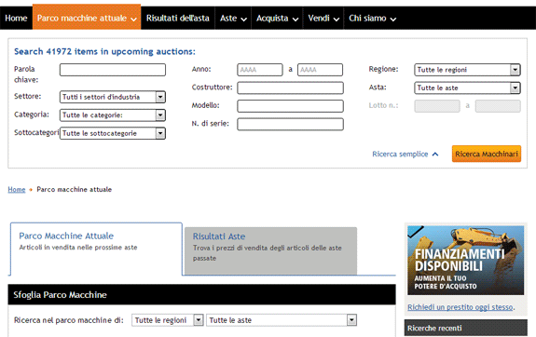Expand the Vendi menu

tap(323, 18)
